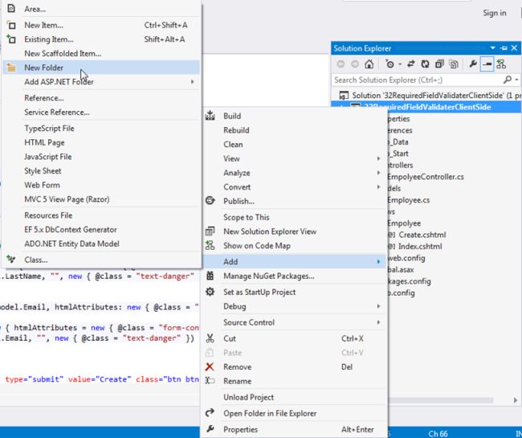Click the magnifier search icon in Solution Explorer

pyautogui.click(x=508, y=80)
